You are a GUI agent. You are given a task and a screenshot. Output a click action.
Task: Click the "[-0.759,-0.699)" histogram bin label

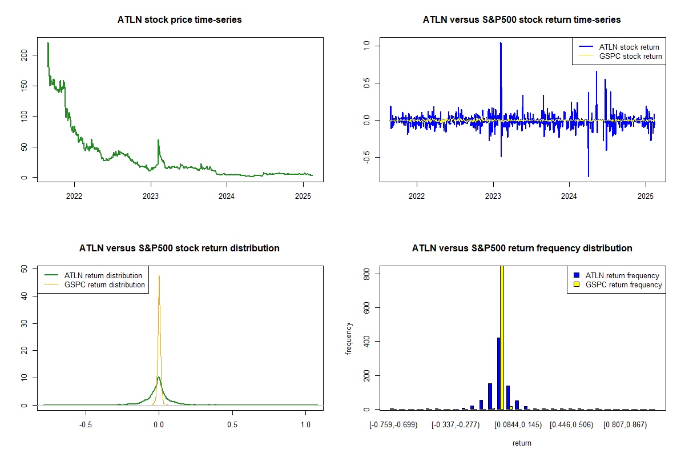[393, 425]
